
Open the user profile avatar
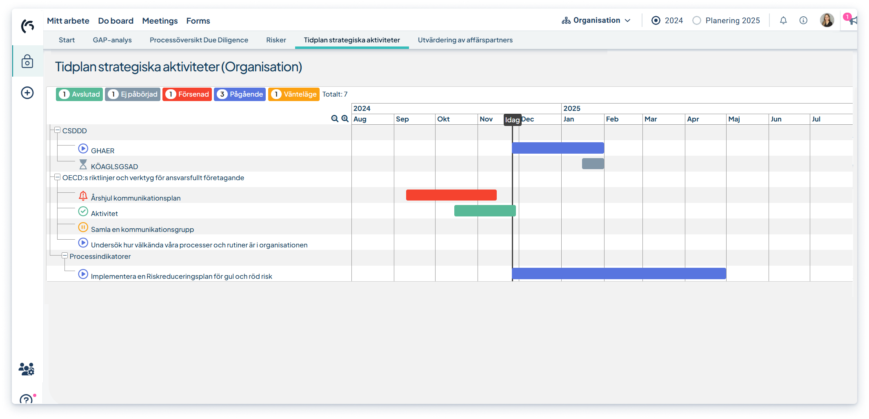point(827,20)
